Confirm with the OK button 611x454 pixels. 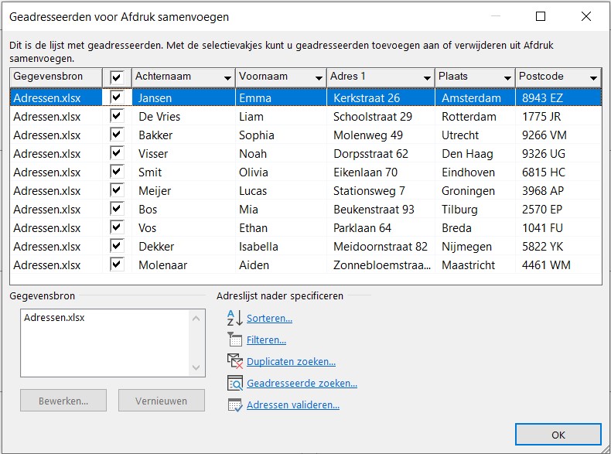[x=558, y=435]
